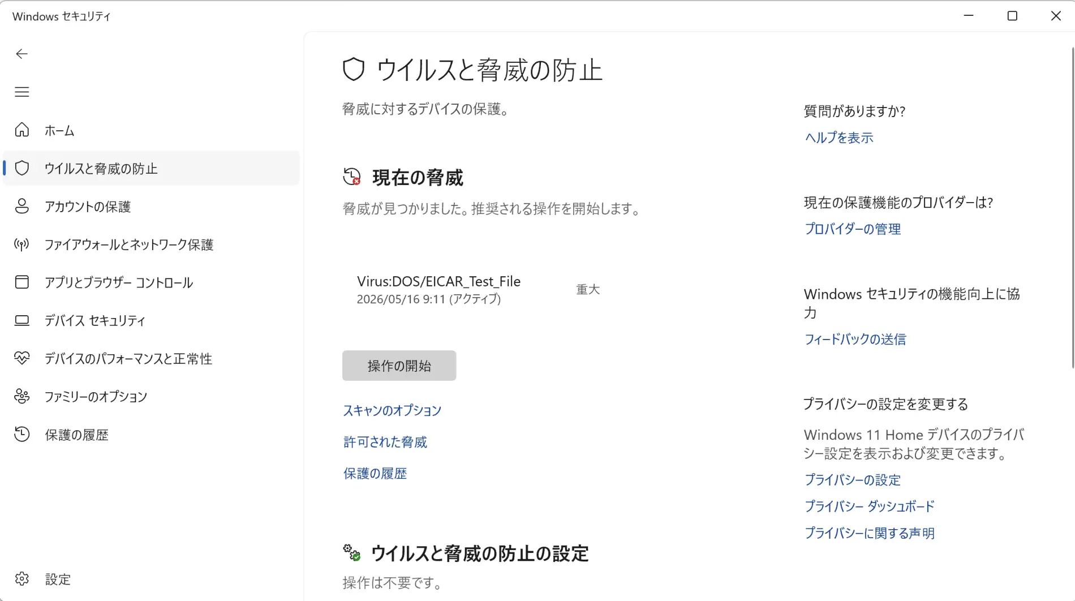Open the スキャンのオプション link
This screenshot has height=601, width=1075.
pos(392,410)
